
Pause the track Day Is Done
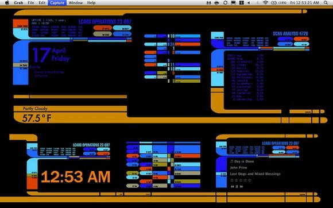tap(237, 187)
